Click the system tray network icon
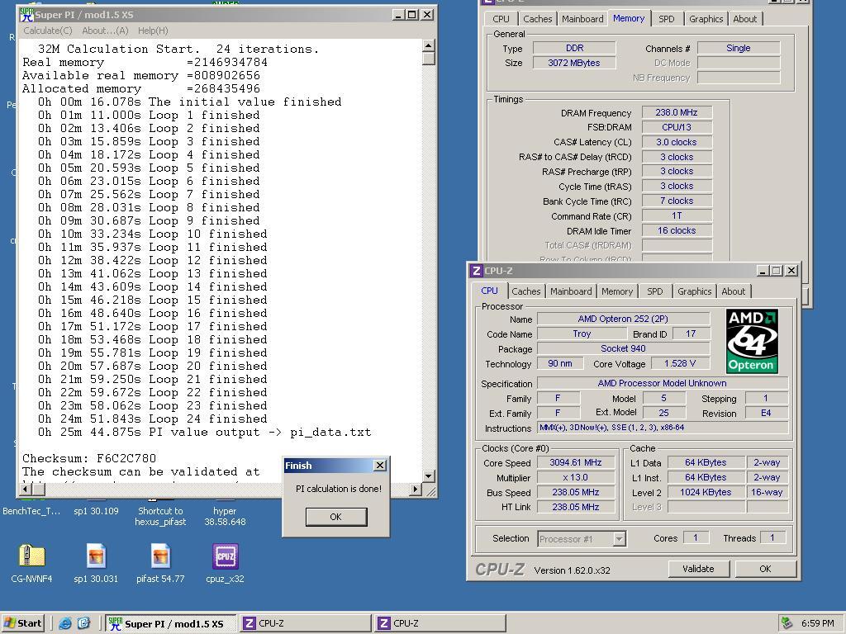The height and width of the screenshot is (634, 846). point(787,623)
